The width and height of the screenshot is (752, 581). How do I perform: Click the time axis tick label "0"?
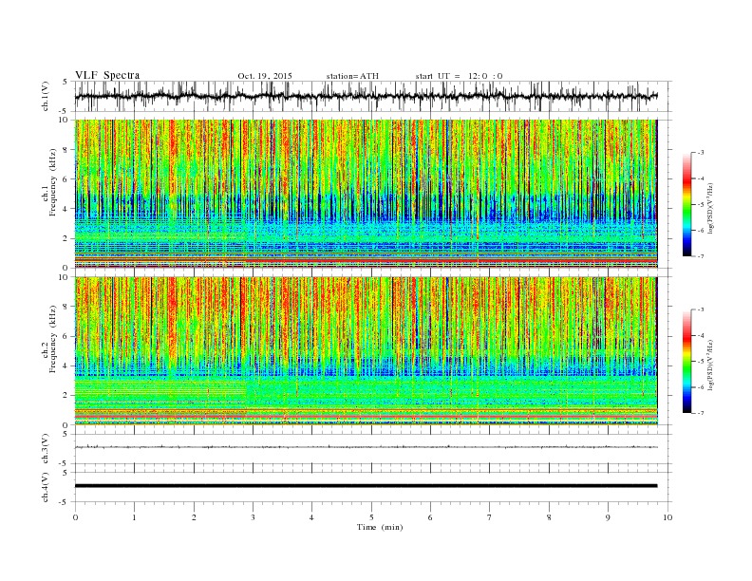point(75,517)
